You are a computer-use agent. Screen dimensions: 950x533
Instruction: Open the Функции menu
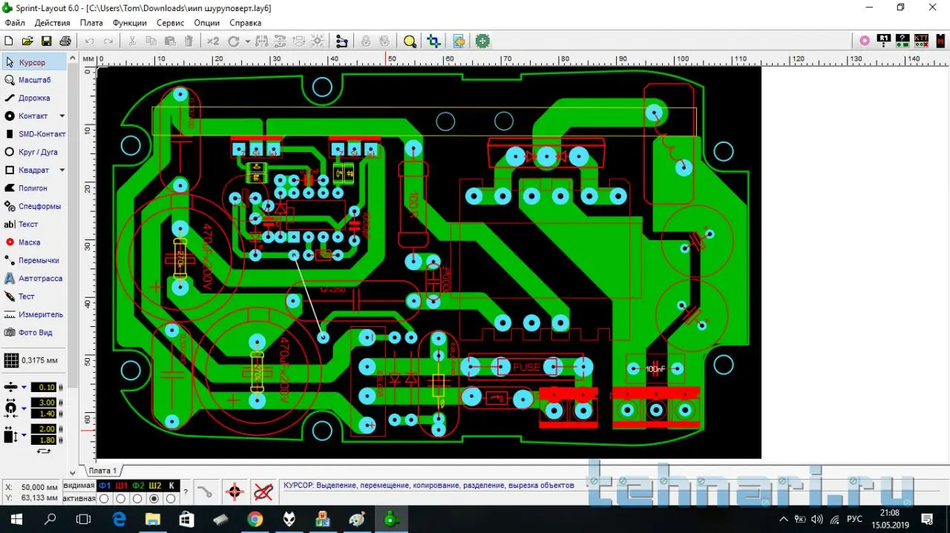(130, 23)
